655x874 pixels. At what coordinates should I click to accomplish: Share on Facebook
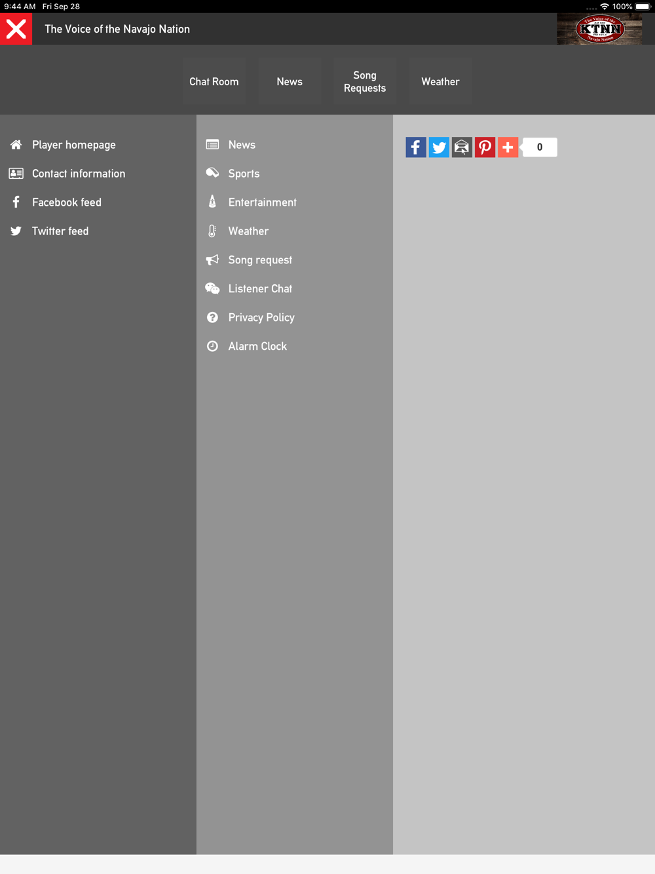[416, 147]
